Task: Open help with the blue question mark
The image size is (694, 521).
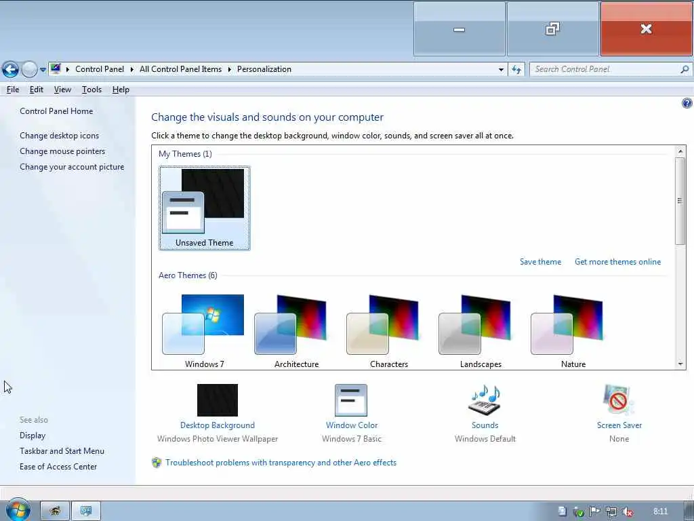Action: (687, 103)
